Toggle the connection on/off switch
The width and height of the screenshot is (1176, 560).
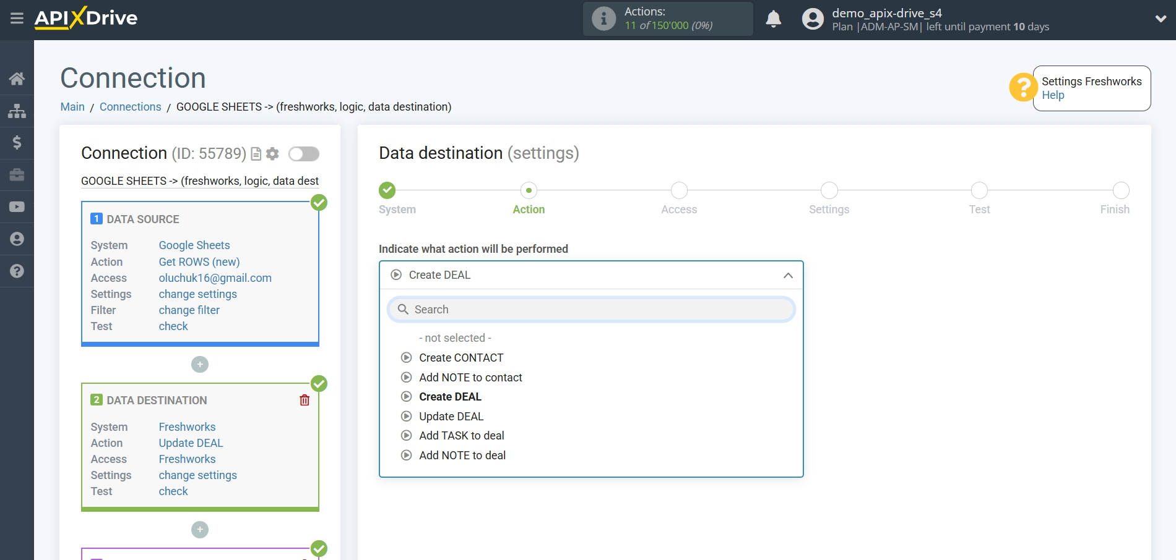pos(303,154)
